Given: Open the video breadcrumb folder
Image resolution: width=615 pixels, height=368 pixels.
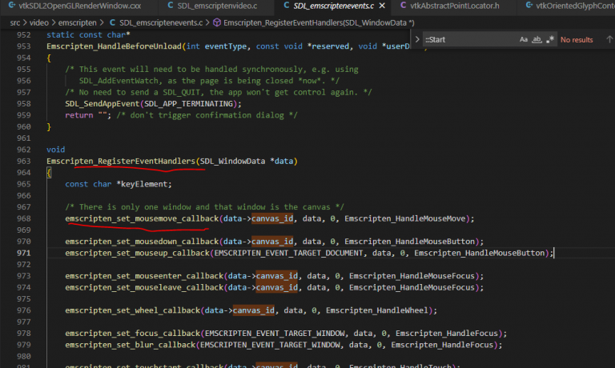Looking at the screenshot, I should pyautogui.click(x=38, y=22).
